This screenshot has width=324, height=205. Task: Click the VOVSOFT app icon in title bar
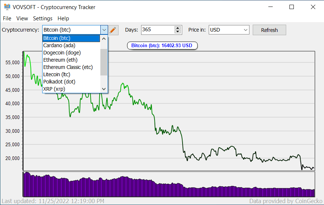click(x=7, y=7)
